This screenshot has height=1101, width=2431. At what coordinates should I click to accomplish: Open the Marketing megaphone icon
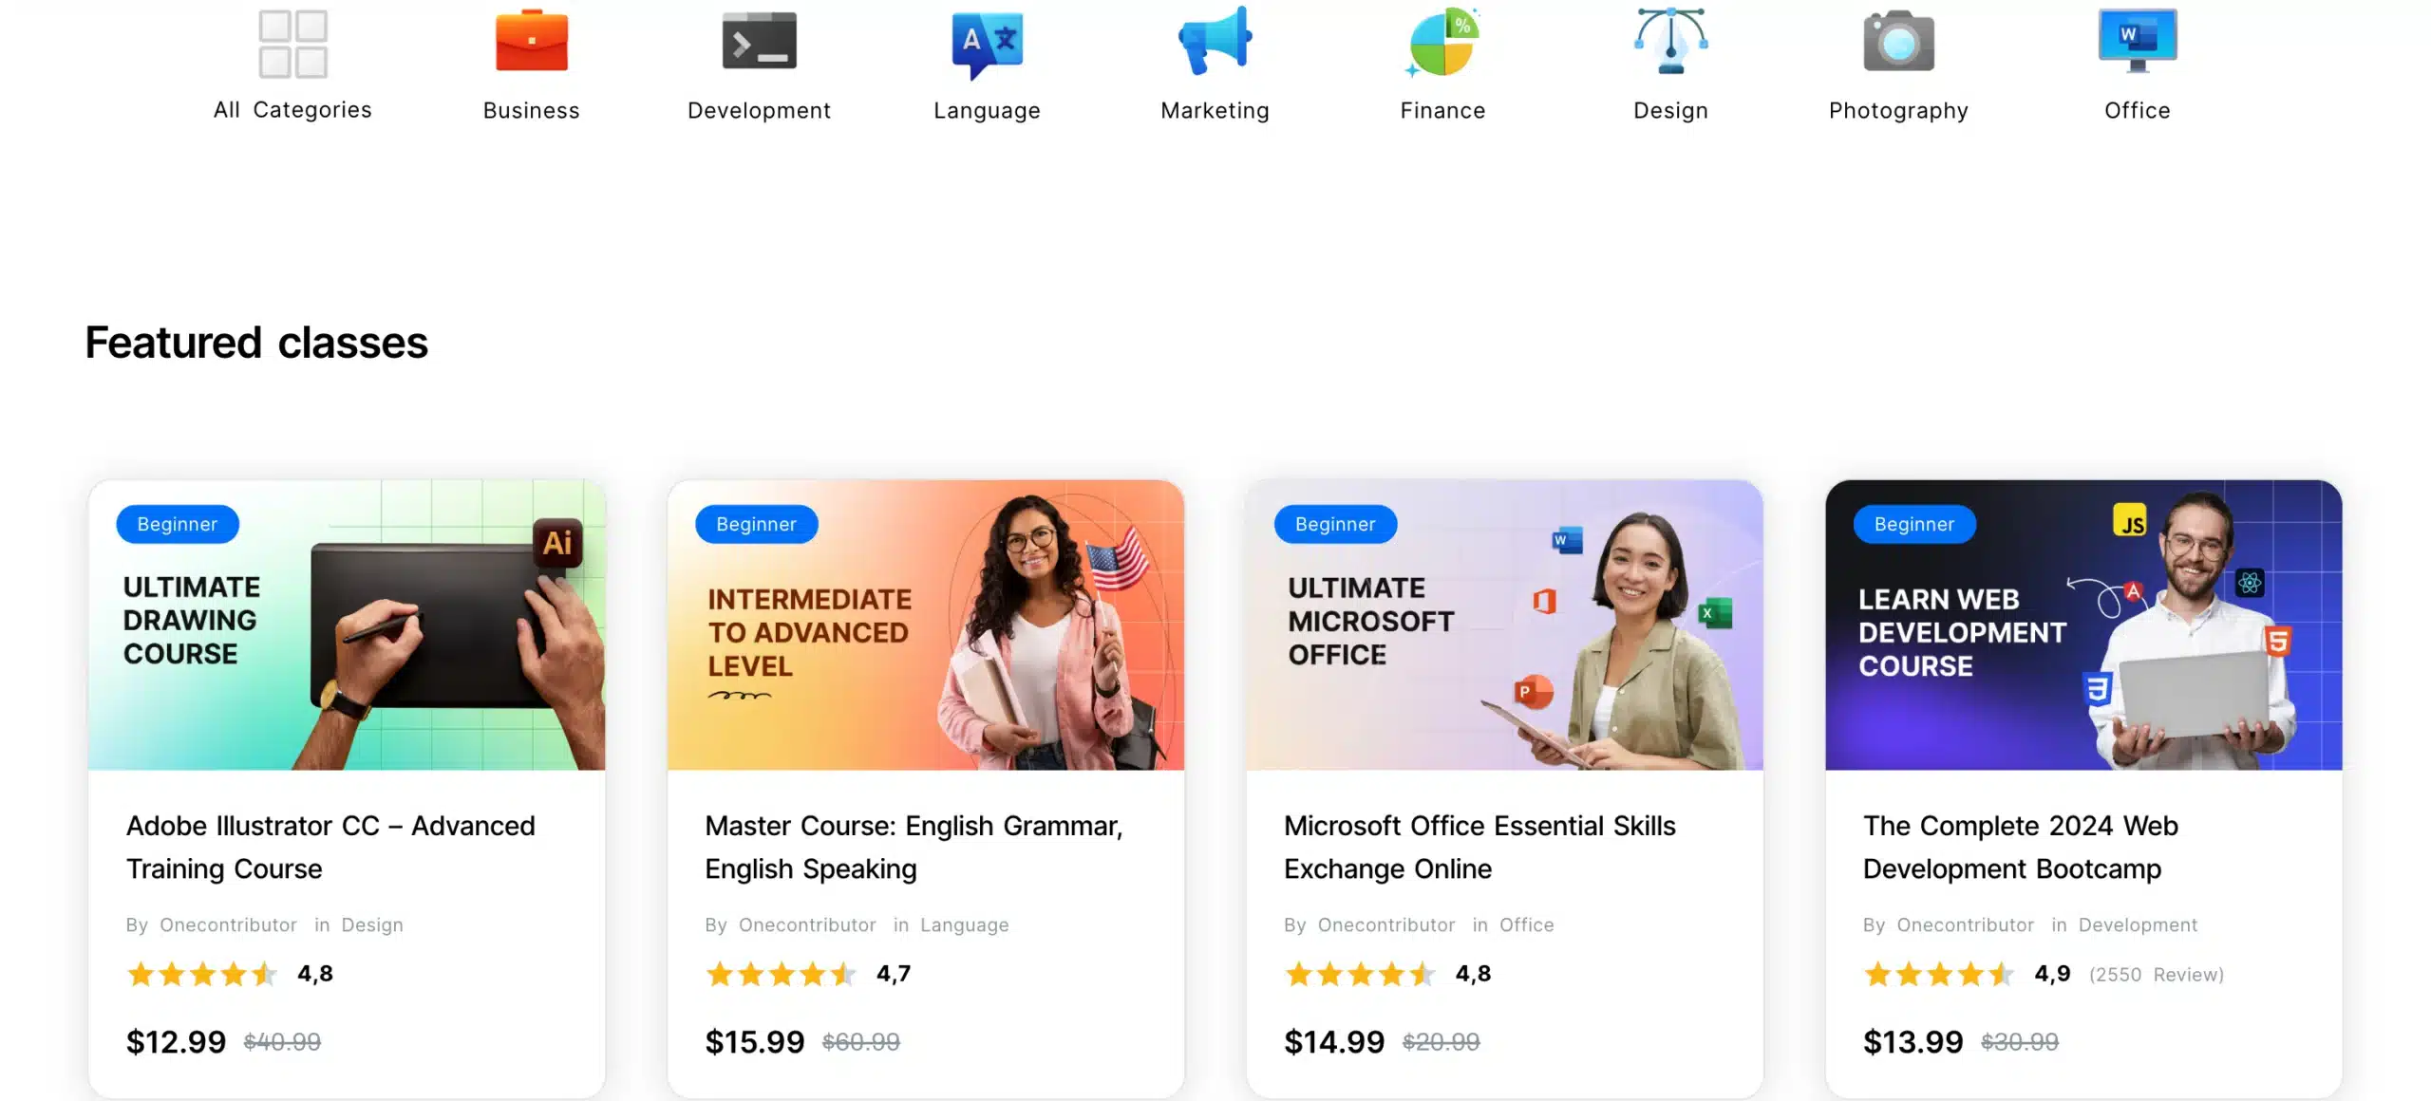[x=1215, y=41]
